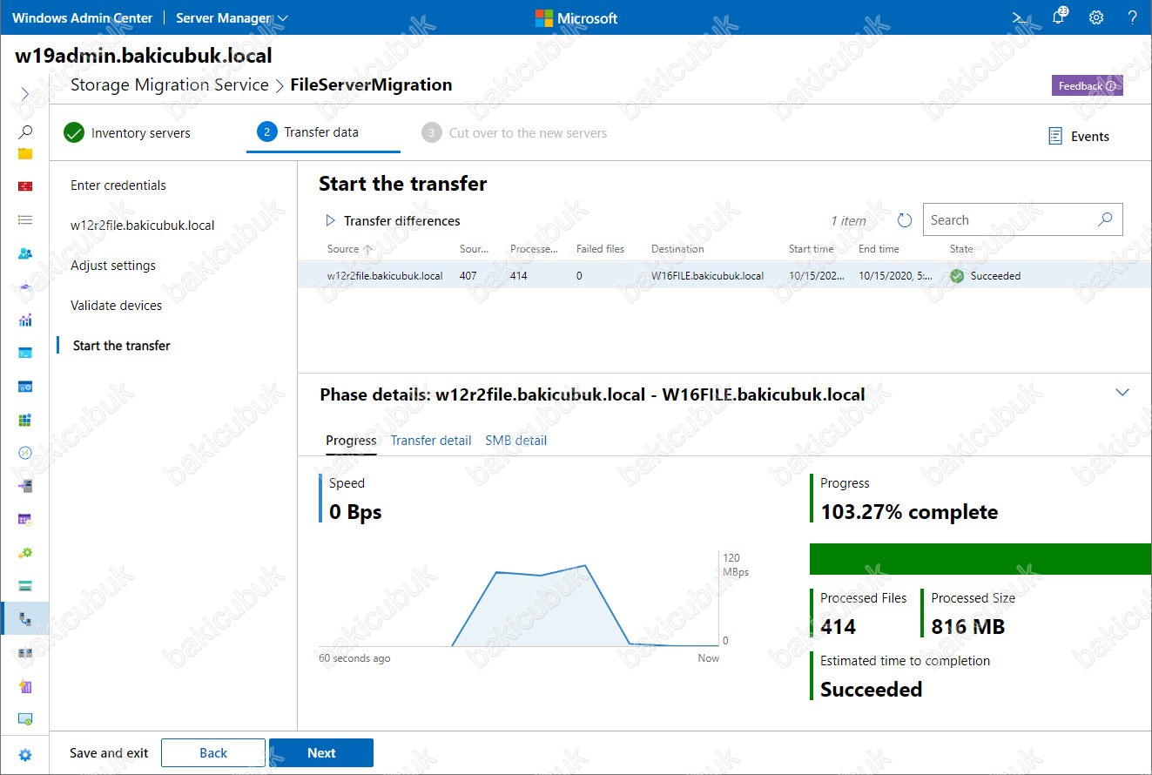Select the Validate devices step

(117, 306)
